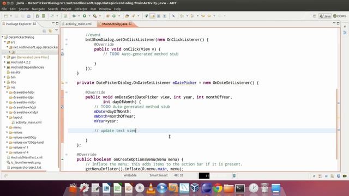Image resolution: width=349 pixels, height=196 pixels.
Task: Click the Debug bug icon in toolbar
Action: click(x=74, y=16)
